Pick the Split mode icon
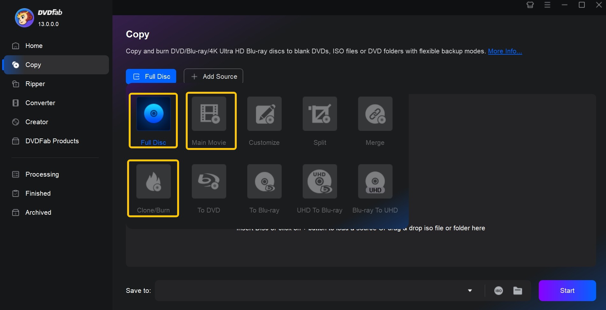 320,114
